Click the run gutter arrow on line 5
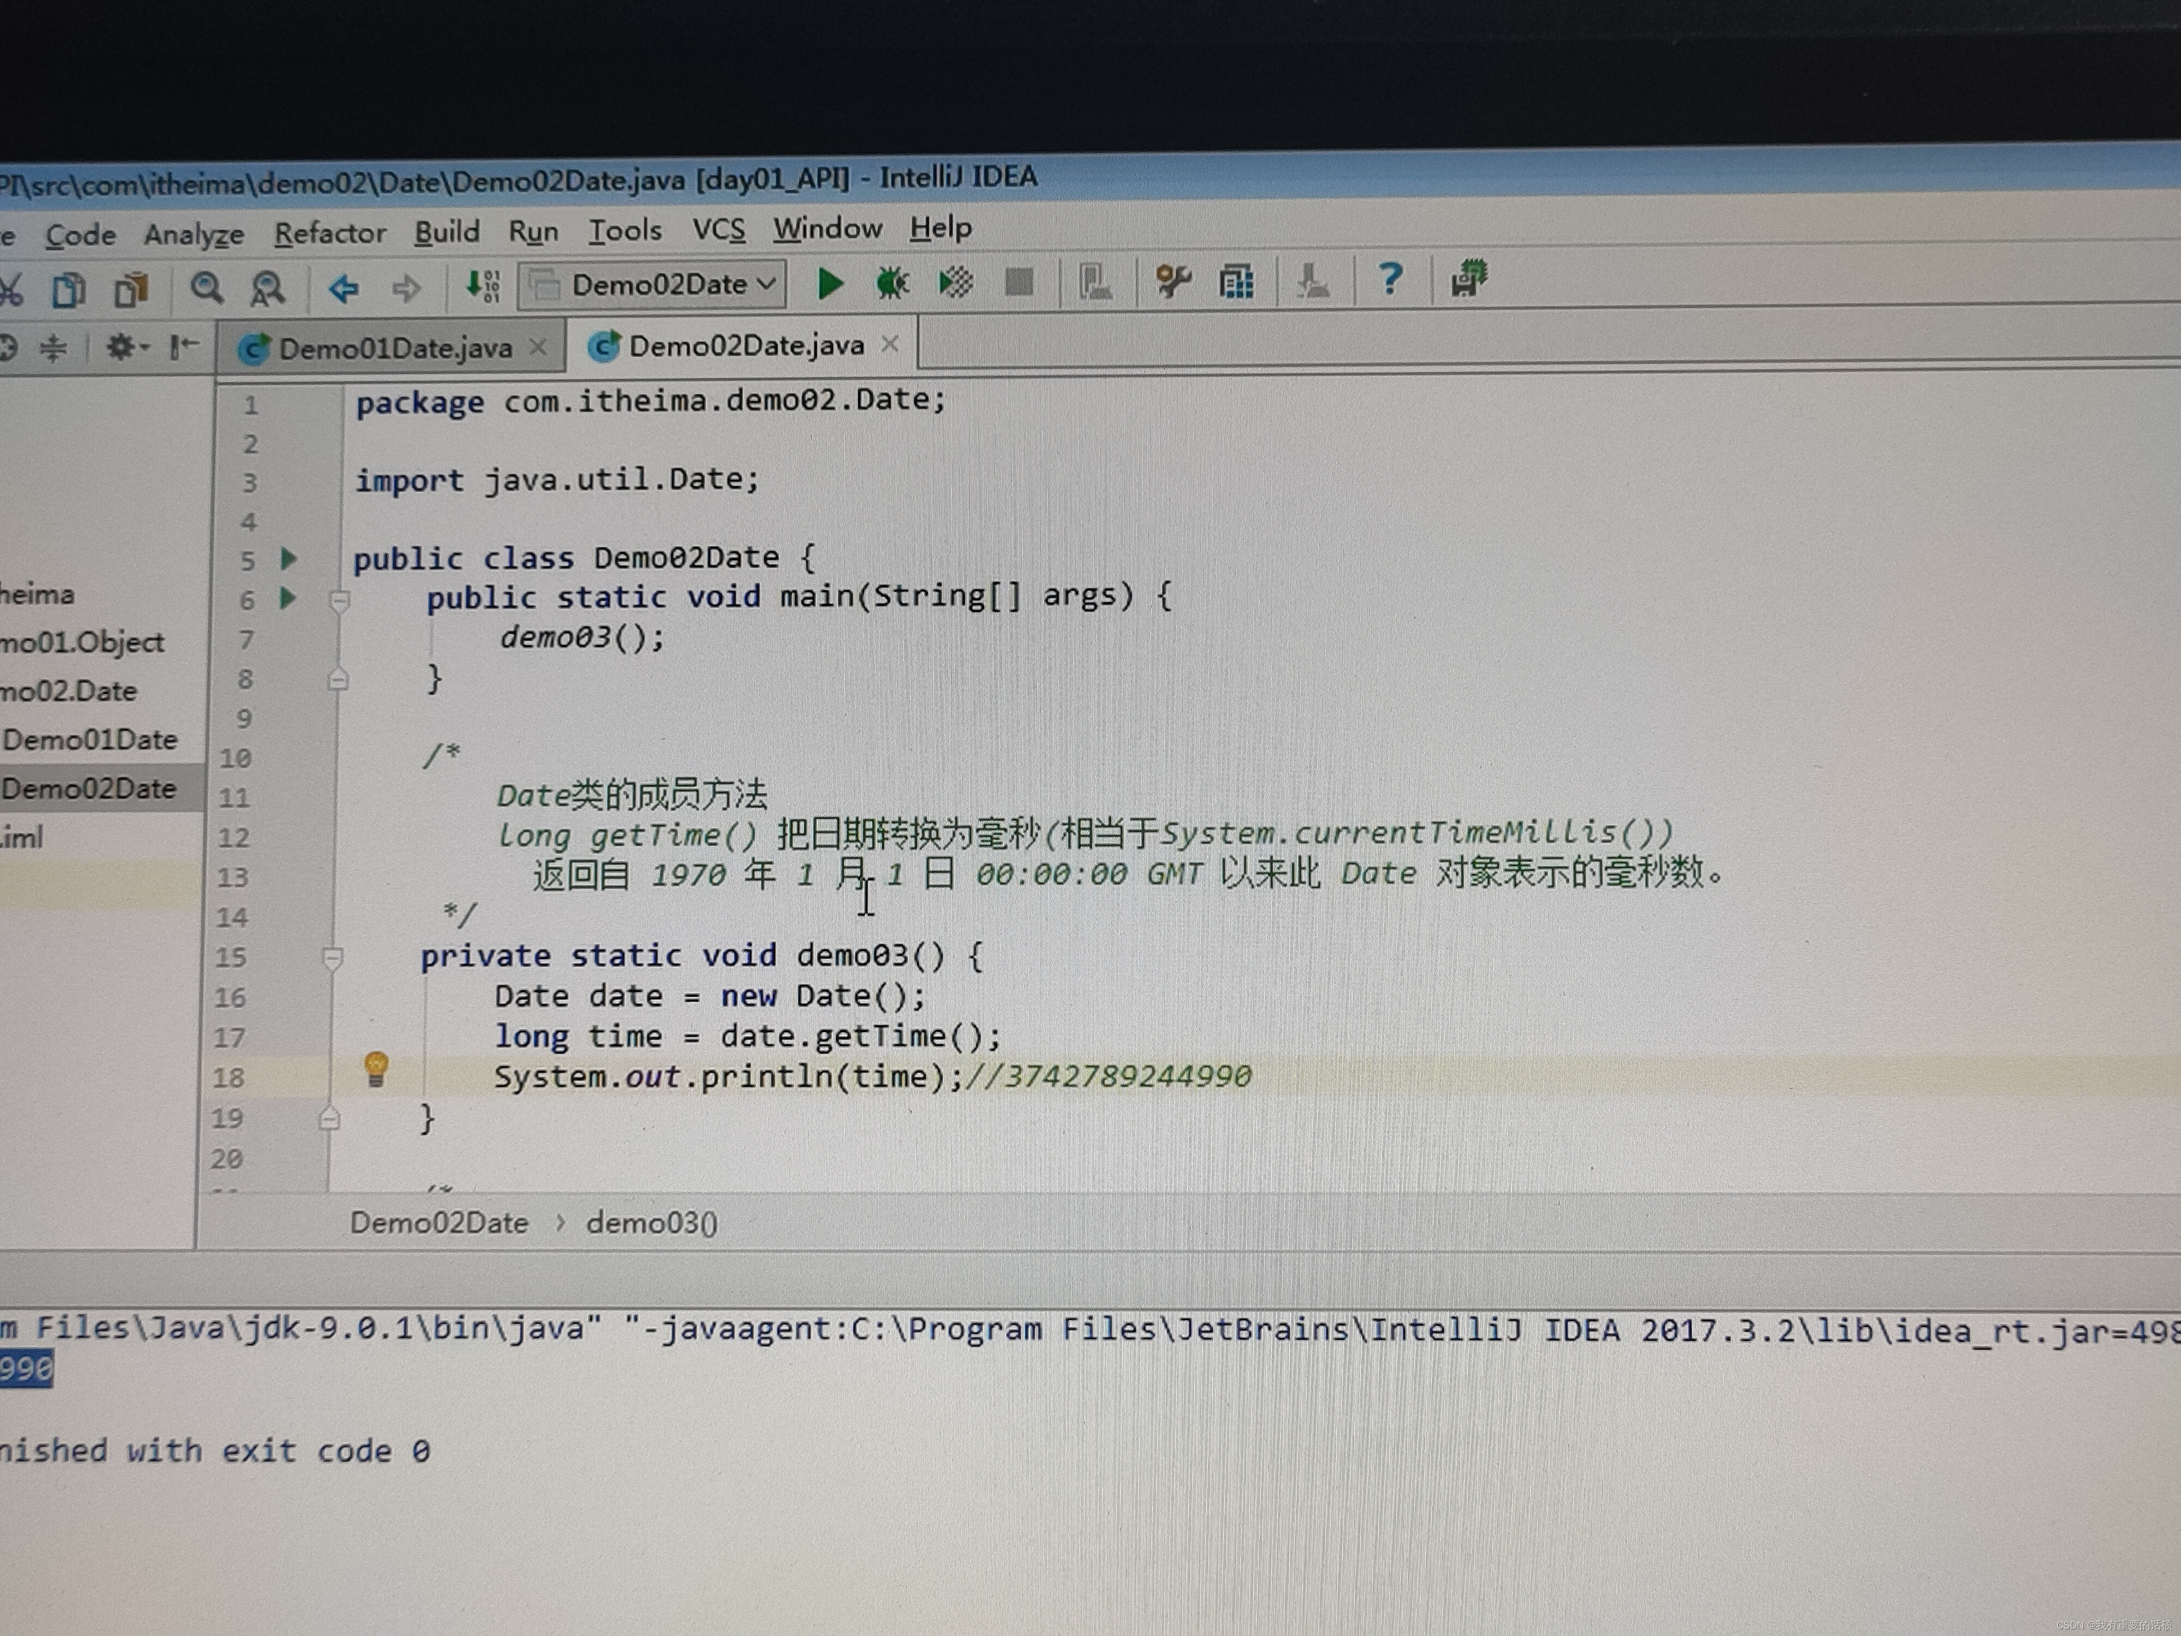The image size is (2181, 1636). pos(289,559)
